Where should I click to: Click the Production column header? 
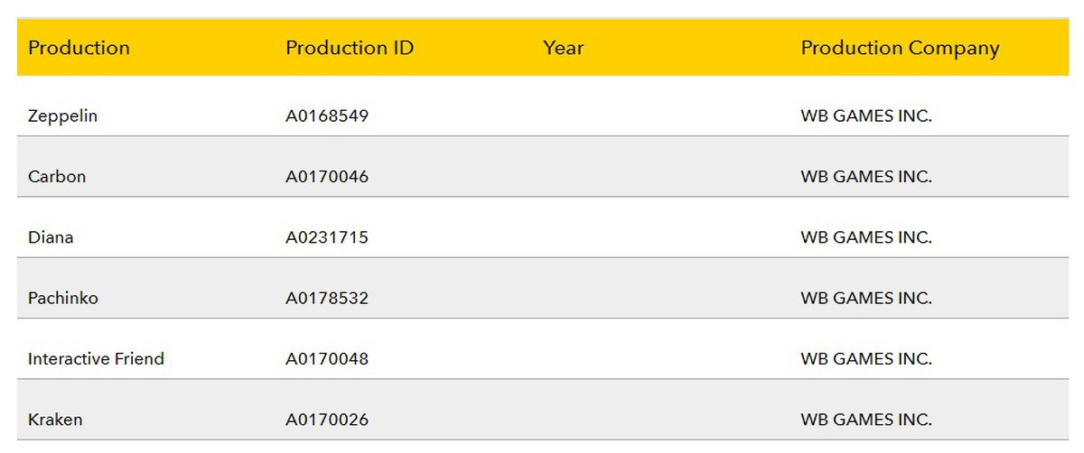pos(79,49)
